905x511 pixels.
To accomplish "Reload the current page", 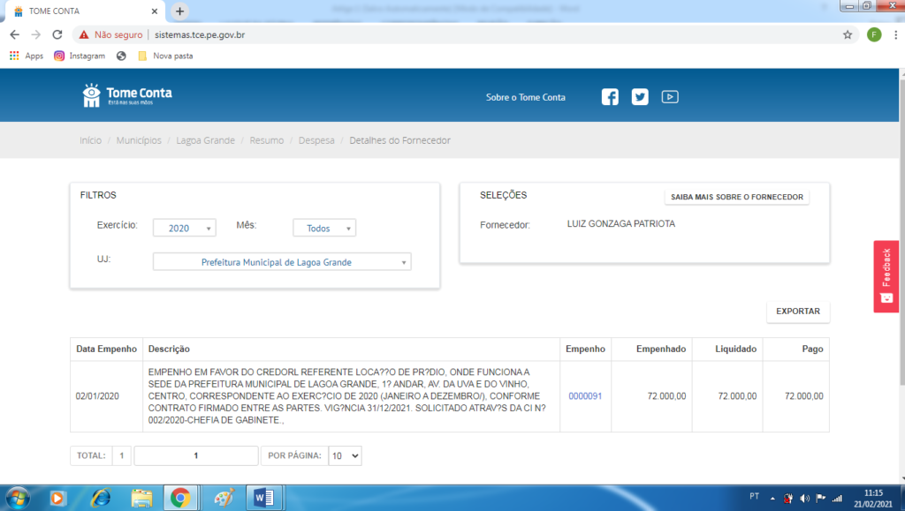I will pos(57,34).
